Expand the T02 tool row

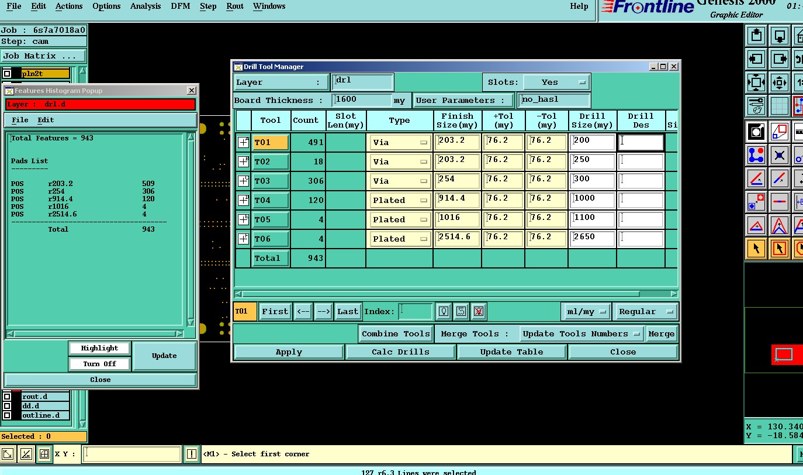[x=244, y=161]
